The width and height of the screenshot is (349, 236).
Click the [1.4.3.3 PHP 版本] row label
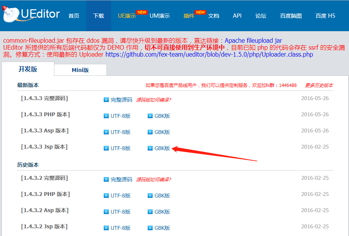click(46, 114)
